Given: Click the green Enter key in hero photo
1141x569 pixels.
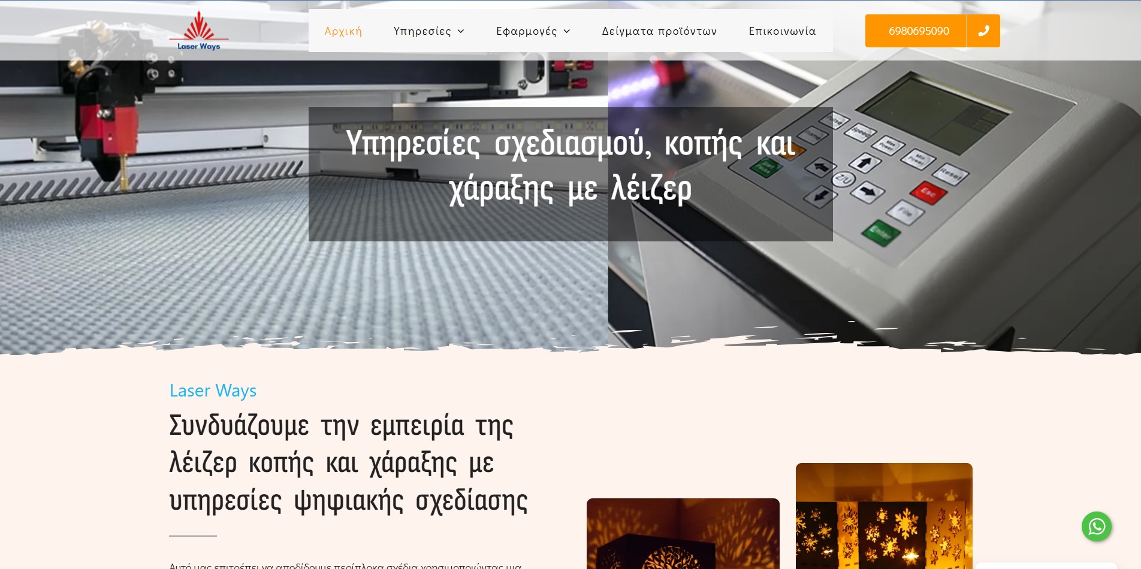Looking at the screenshot, I should coord(880,232).
